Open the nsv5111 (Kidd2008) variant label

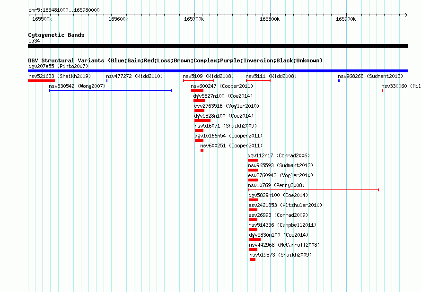(x=271, y=76)
